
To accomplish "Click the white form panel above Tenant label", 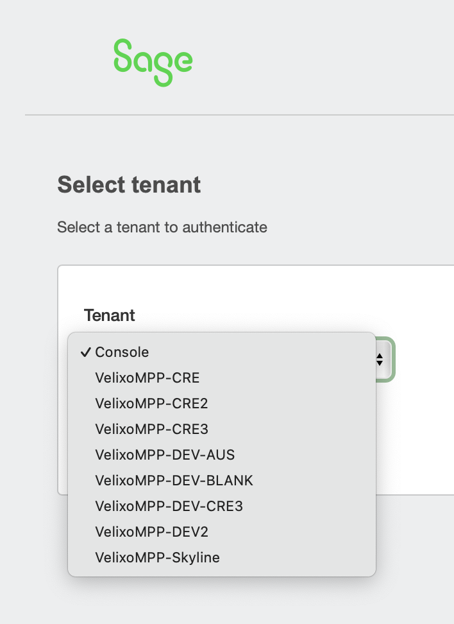I will coord(256,286).
